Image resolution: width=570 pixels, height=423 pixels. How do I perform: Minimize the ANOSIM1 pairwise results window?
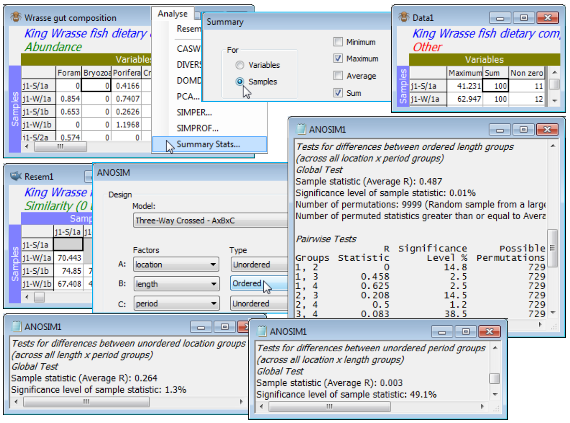500,129
